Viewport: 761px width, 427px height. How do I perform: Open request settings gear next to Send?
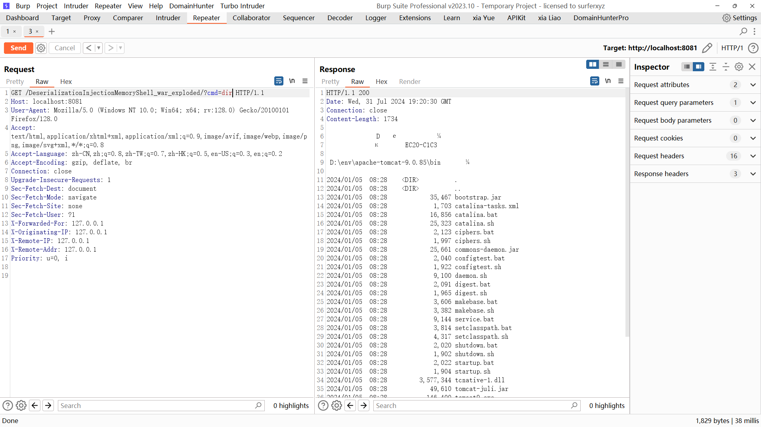pyautogui.click(x=41, y=48)
